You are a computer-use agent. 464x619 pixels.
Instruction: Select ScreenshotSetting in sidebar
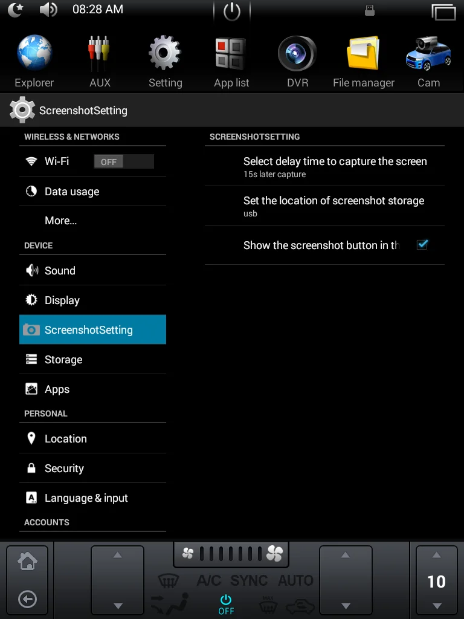[x=92, y=329]
